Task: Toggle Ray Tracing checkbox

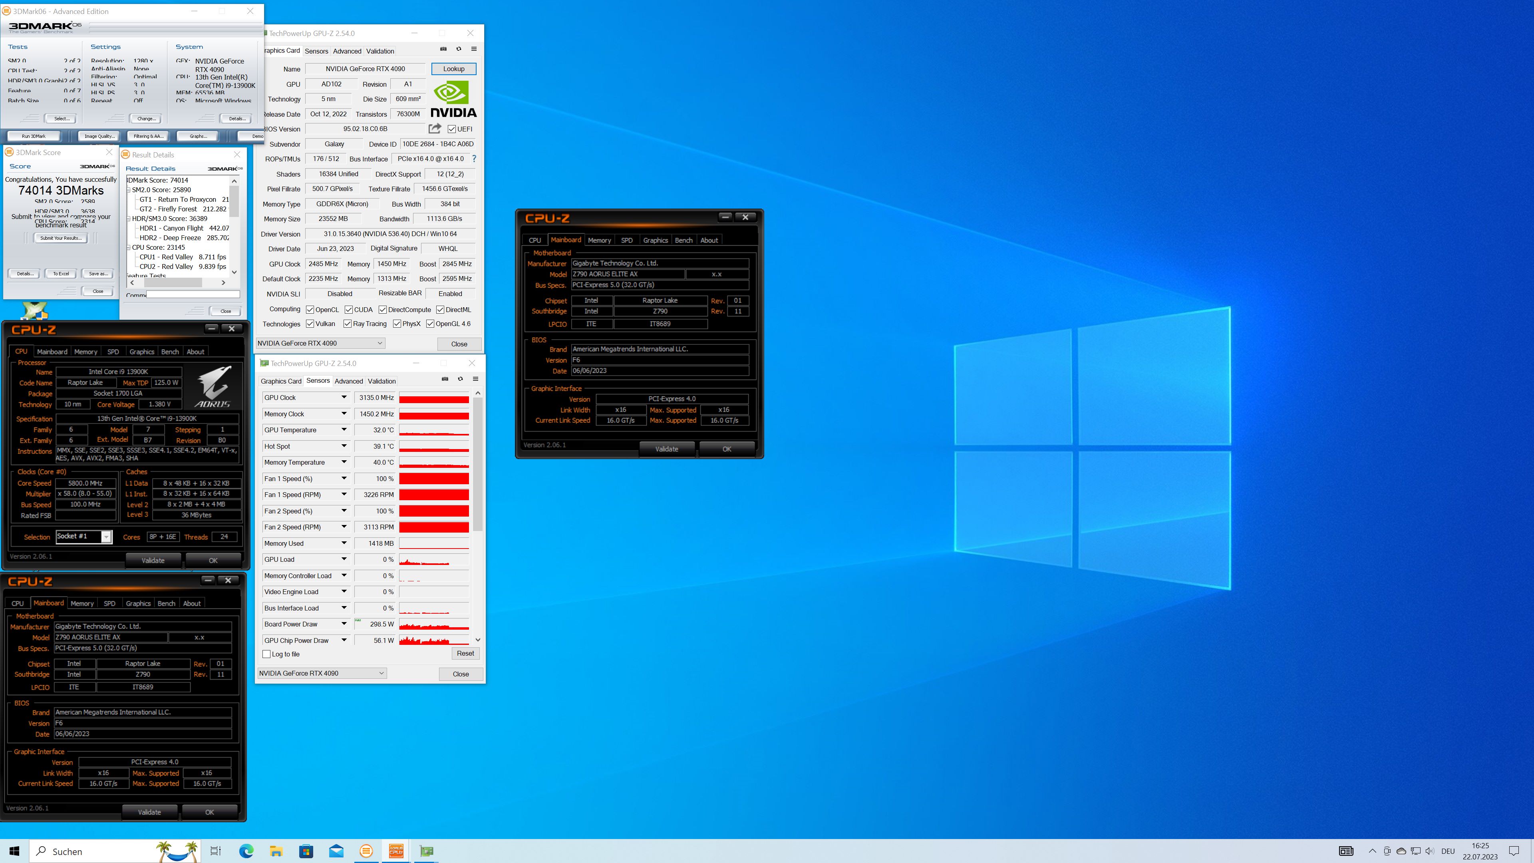Action: [x=347, y=324]
